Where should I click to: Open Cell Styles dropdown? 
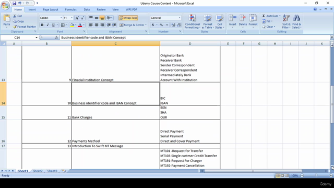[x=220, y=21]
